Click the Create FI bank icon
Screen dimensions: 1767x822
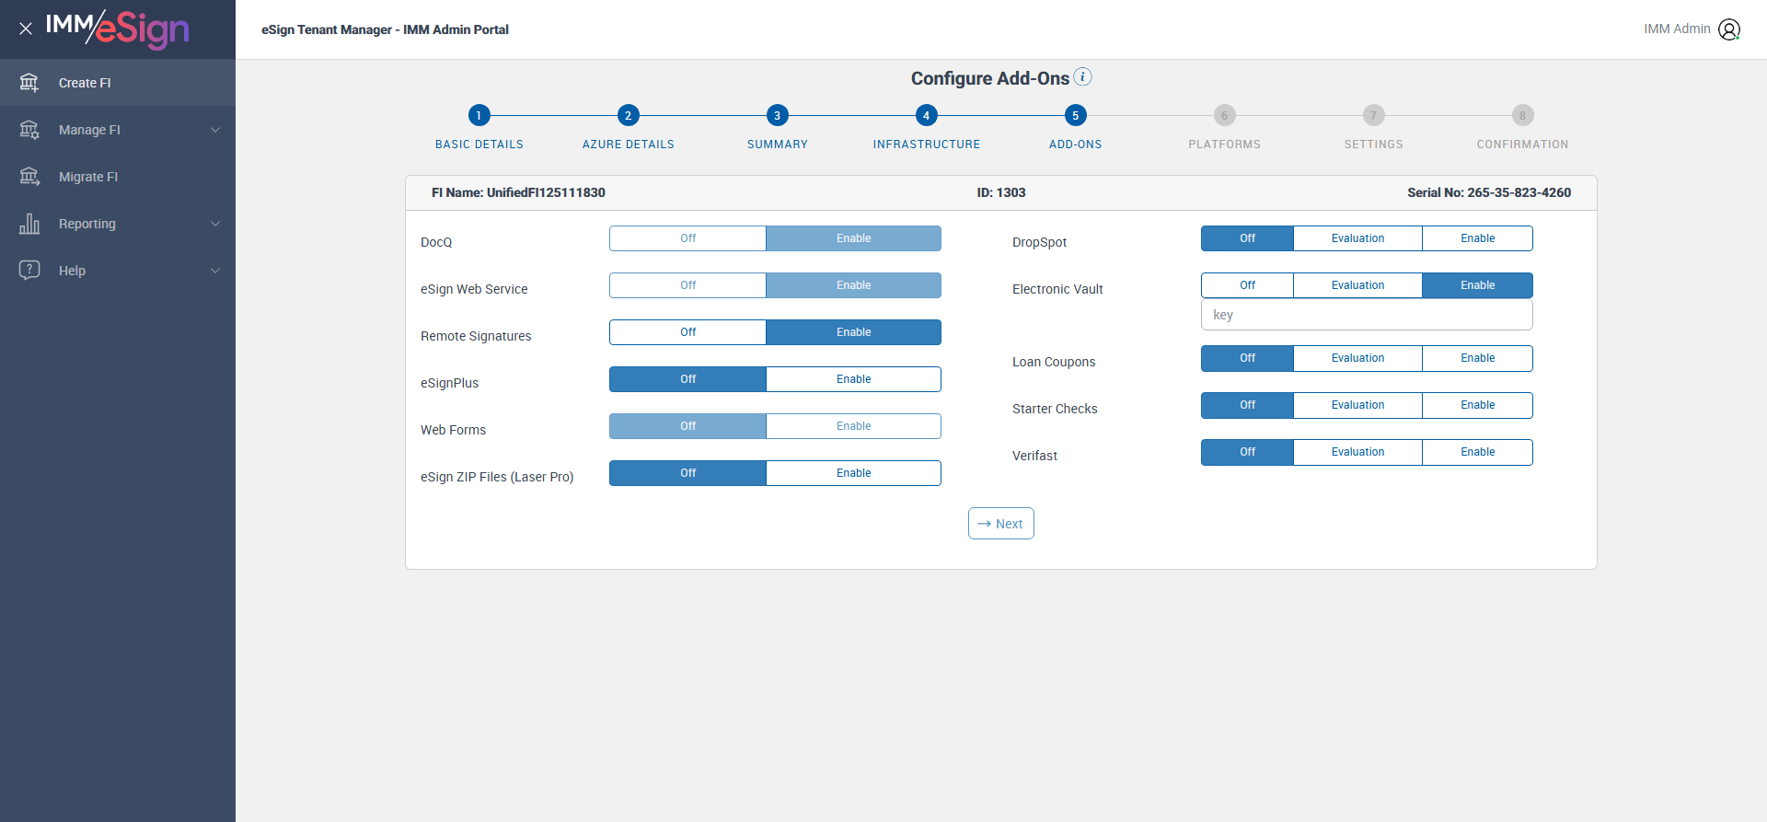click(x=29, y=83)
